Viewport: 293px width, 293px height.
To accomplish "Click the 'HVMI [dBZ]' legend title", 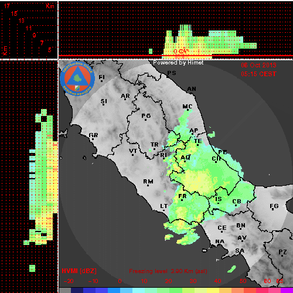I will 79,271.
